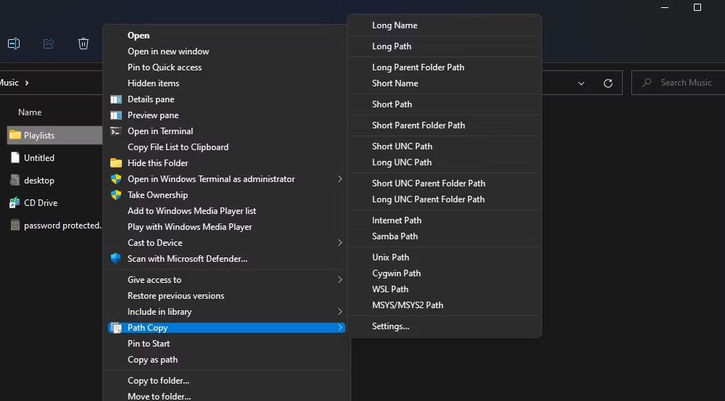This screenshot has width=725, height=401.
Task: Click the Untitled file icon
Action: (x=15, y=157)
